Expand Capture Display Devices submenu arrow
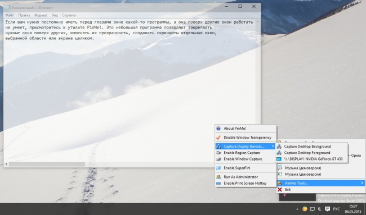This screenshot has height=215, width=366. pos(273,146)
